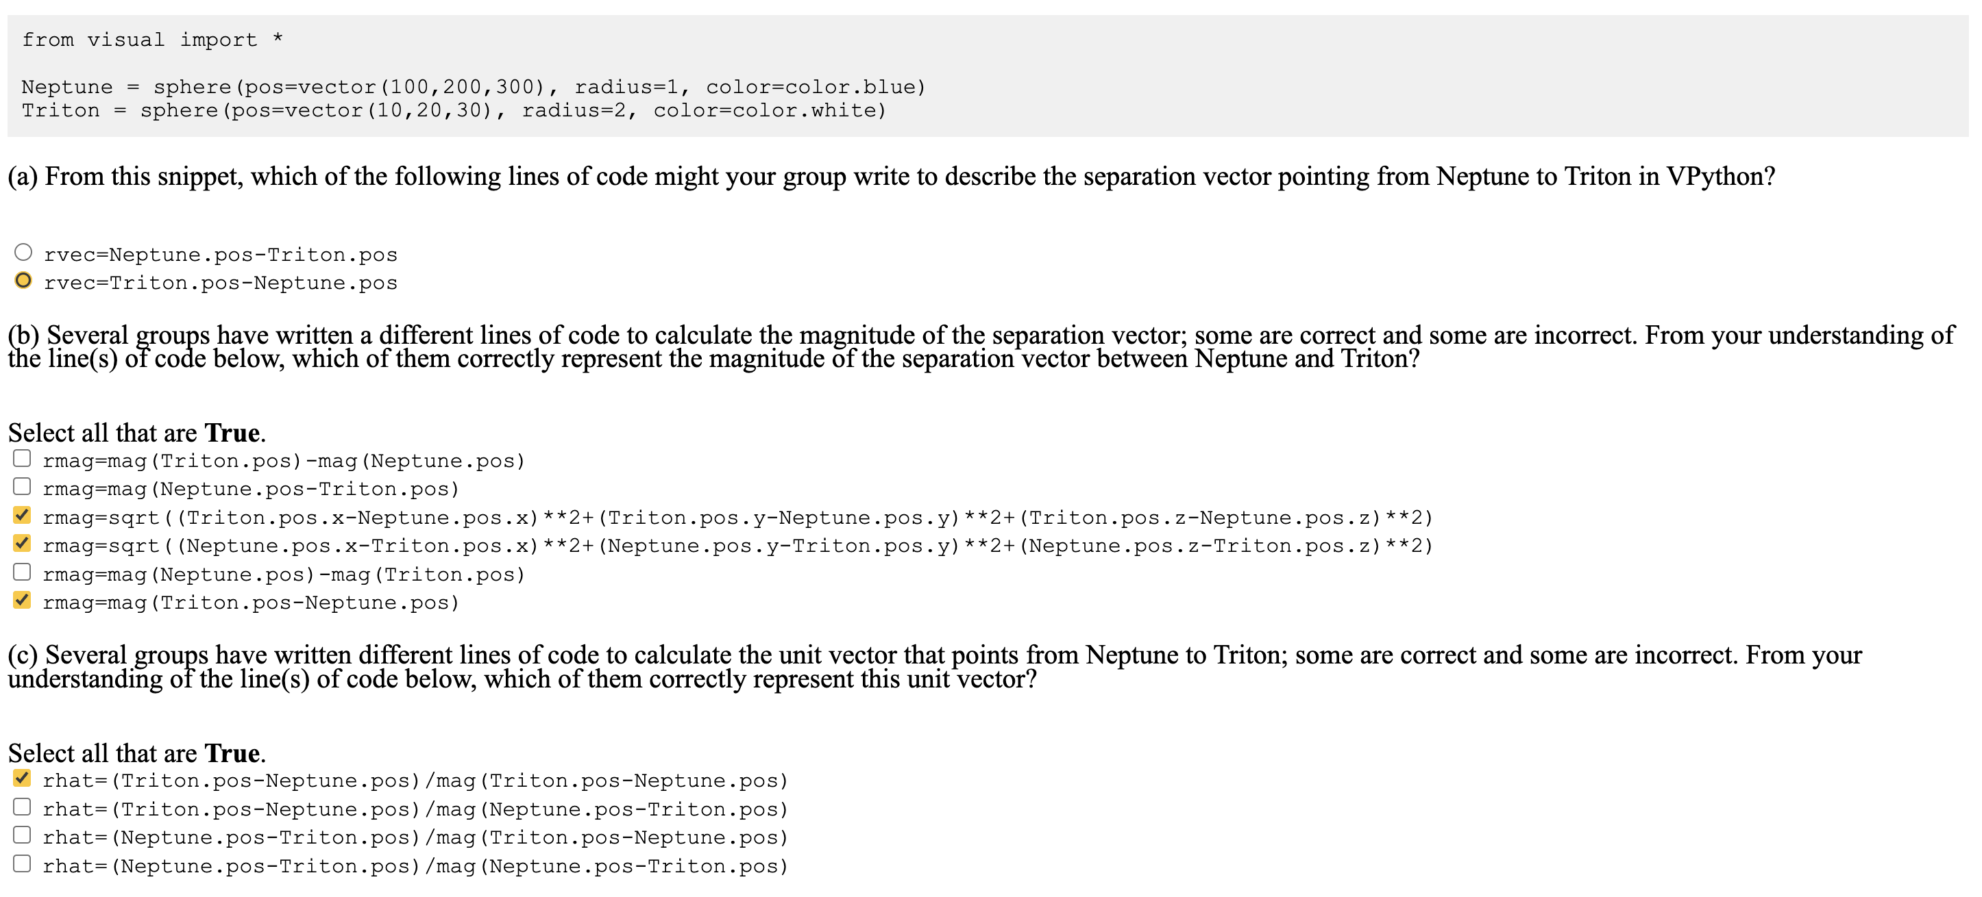Uncheck rhat=(Triton.pos-Neptune.pos)/mag(Triton.pos-Neptune.pos)
Screen dimensions: 1982x897
coord(21,778)
